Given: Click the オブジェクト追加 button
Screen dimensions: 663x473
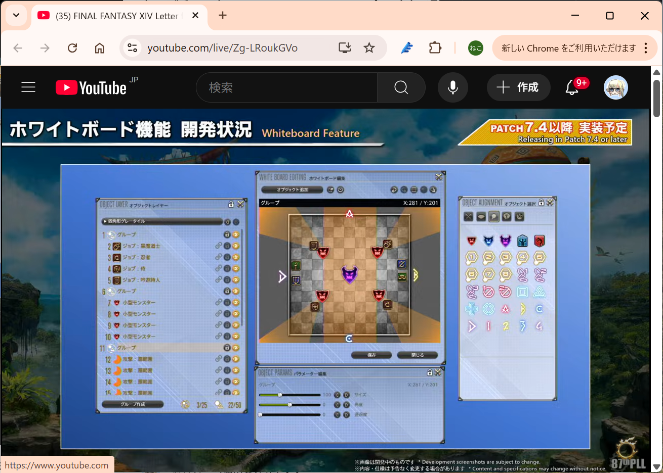Looking at the screenshot, I should point(292,190).
